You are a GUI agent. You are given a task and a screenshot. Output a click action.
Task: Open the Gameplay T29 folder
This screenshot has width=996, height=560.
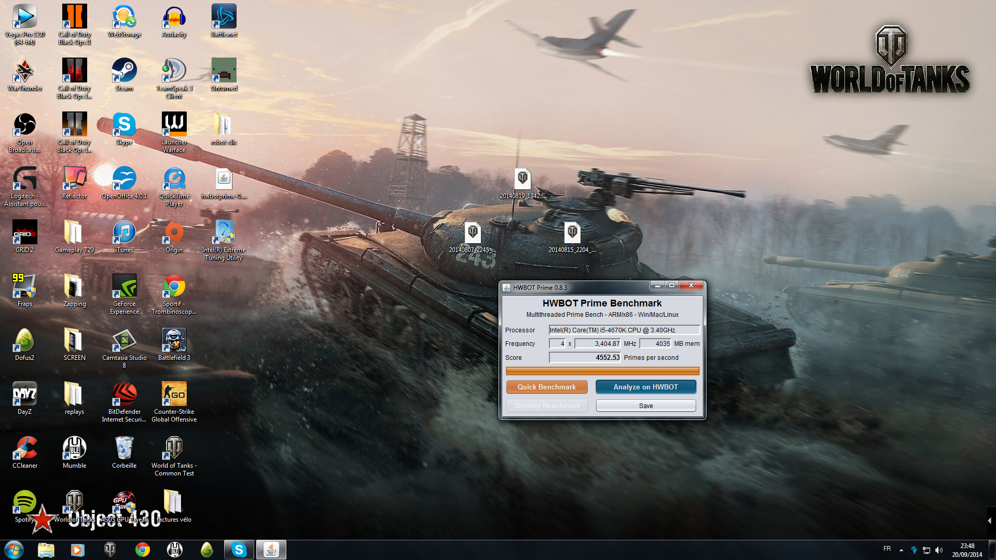coord(75,236)
